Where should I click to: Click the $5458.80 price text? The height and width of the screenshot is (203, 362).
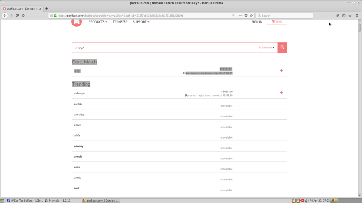coord(227,91)
